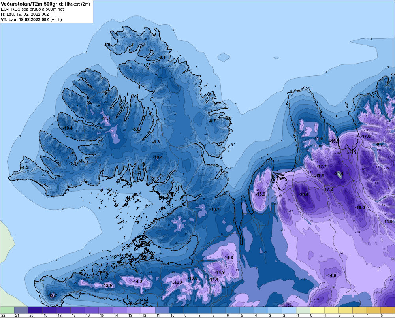Click the pale green legend swatch labeled -1

[303, 310]
